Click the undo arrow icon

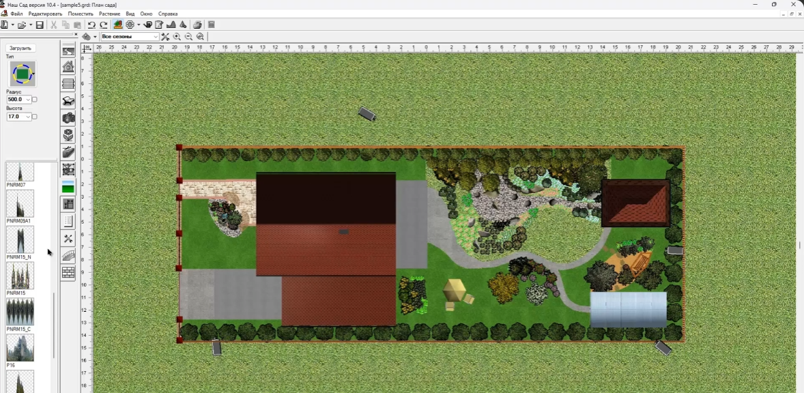pos(91,25)
